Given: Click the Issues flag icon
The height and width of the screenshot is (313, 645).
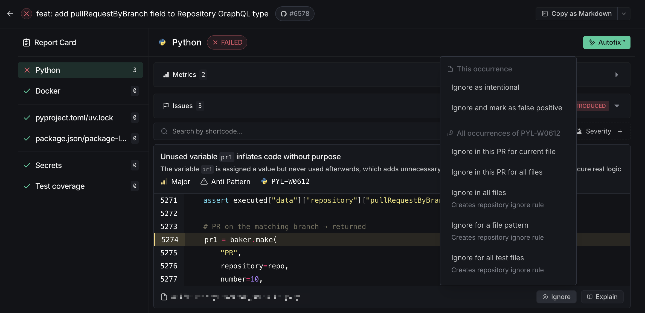Looking at the screenshot, I should [166, 106].
